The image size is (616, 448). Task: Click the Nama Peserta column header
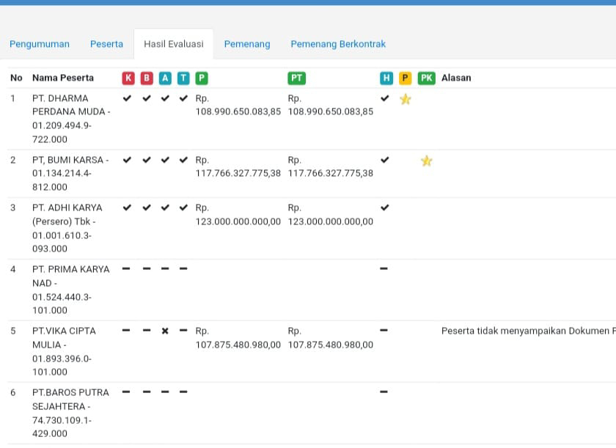tap(63, 78)
